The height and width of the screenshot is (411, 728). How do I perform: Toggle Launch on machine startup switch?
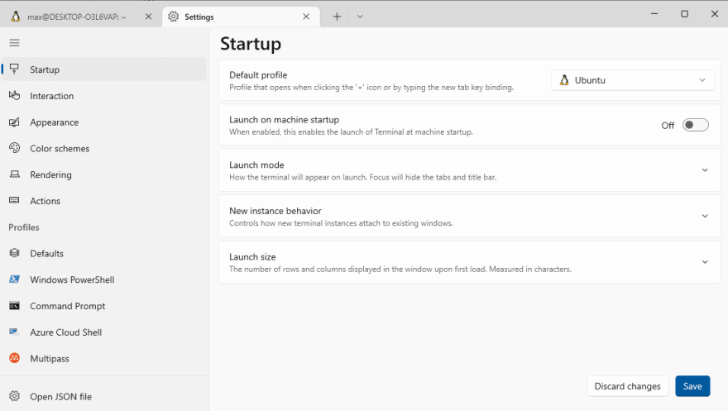point(695,125)
